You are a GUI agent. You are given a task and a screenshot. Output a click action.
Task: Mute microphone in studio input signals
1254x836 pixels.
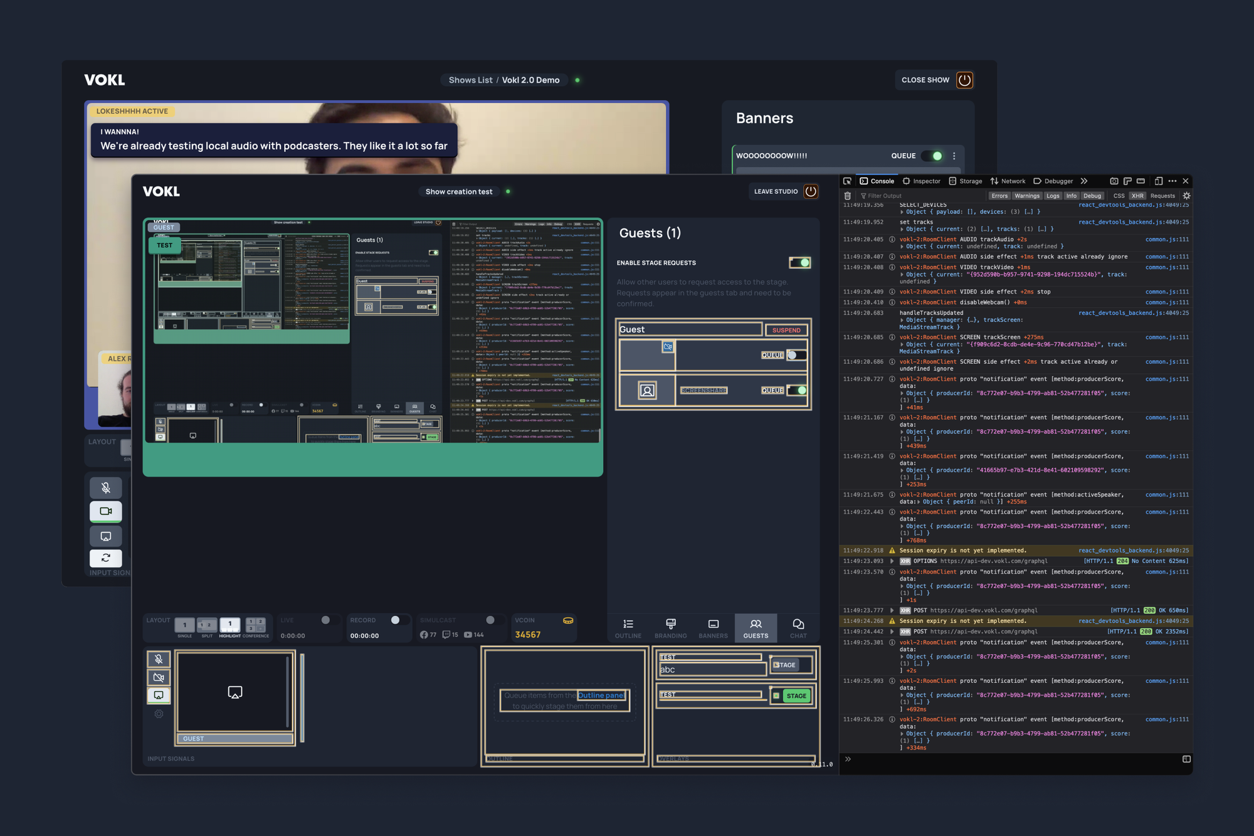coord(159,659)
